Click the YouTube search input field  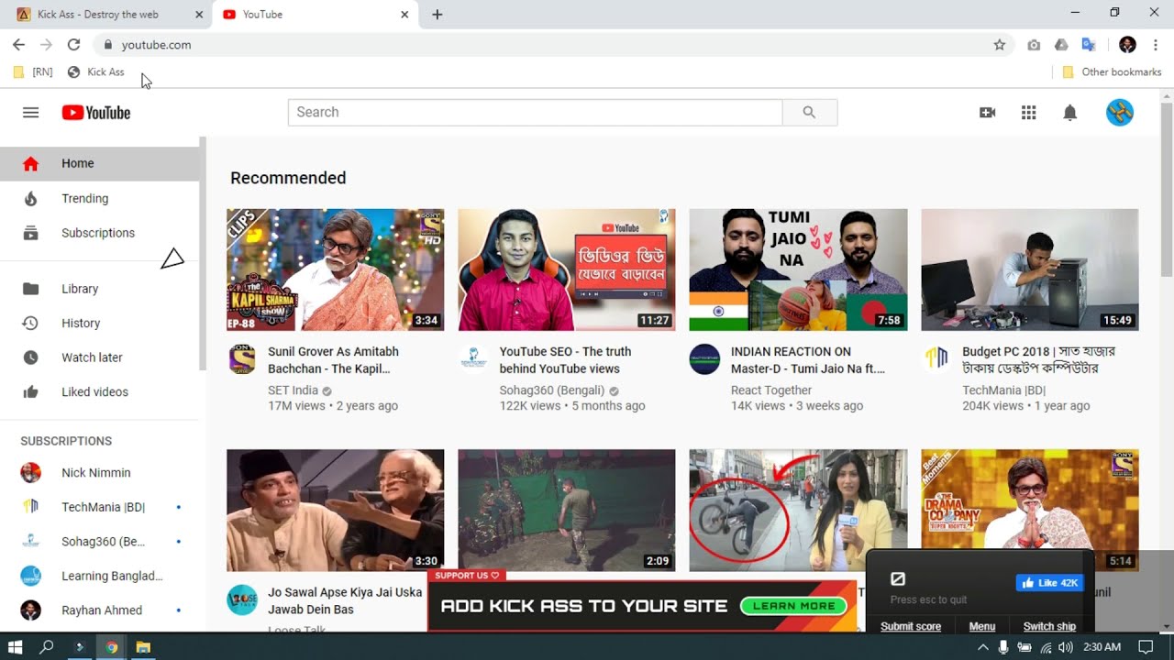pyautogui.click(x=535, y=112)
